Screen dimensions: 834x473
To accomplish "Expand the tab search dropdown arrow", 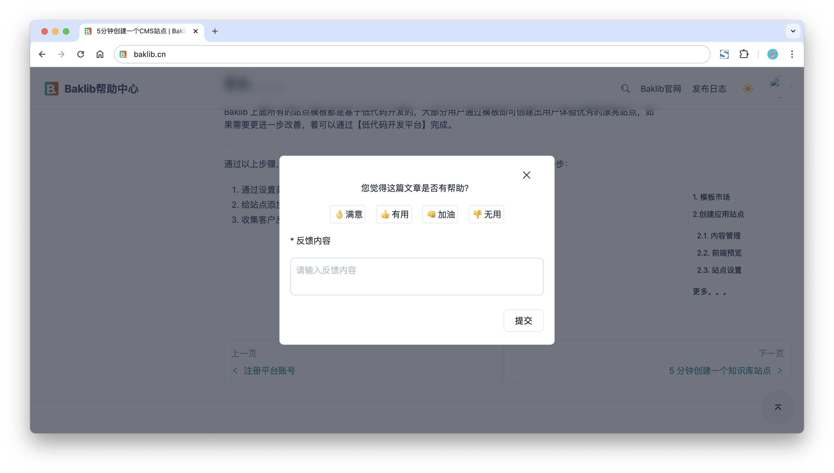I will click(x=793, y=31).
